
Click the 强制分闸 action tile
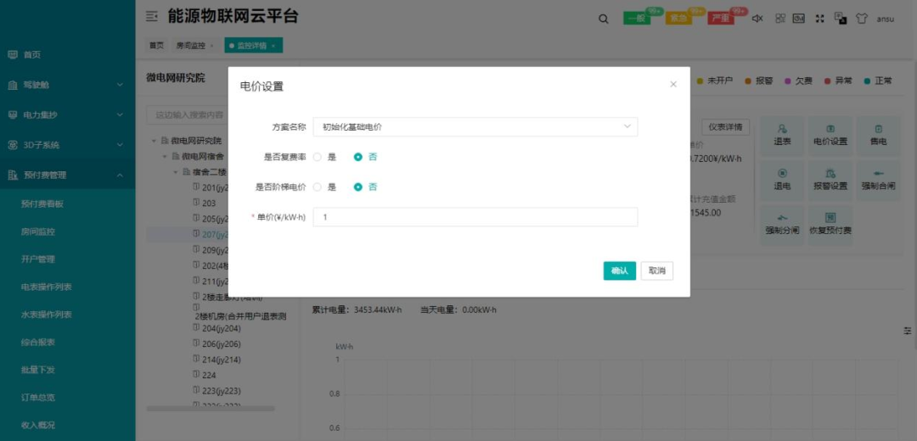pyautogui.click(x=782, y=225)
